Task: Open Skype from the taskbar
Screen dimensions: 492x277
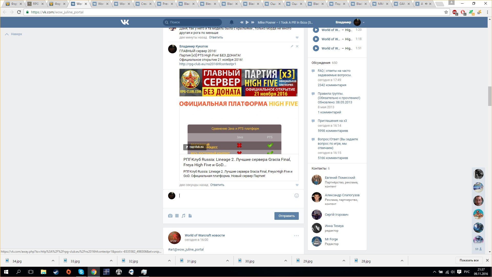Action: tap(81, 272)
